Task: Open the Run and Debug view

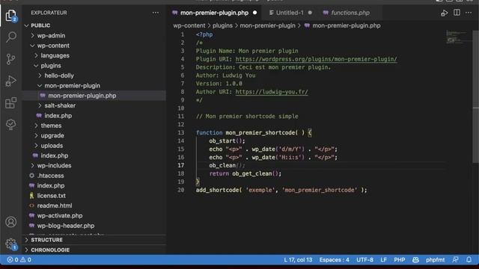Action: coord(11,81)
